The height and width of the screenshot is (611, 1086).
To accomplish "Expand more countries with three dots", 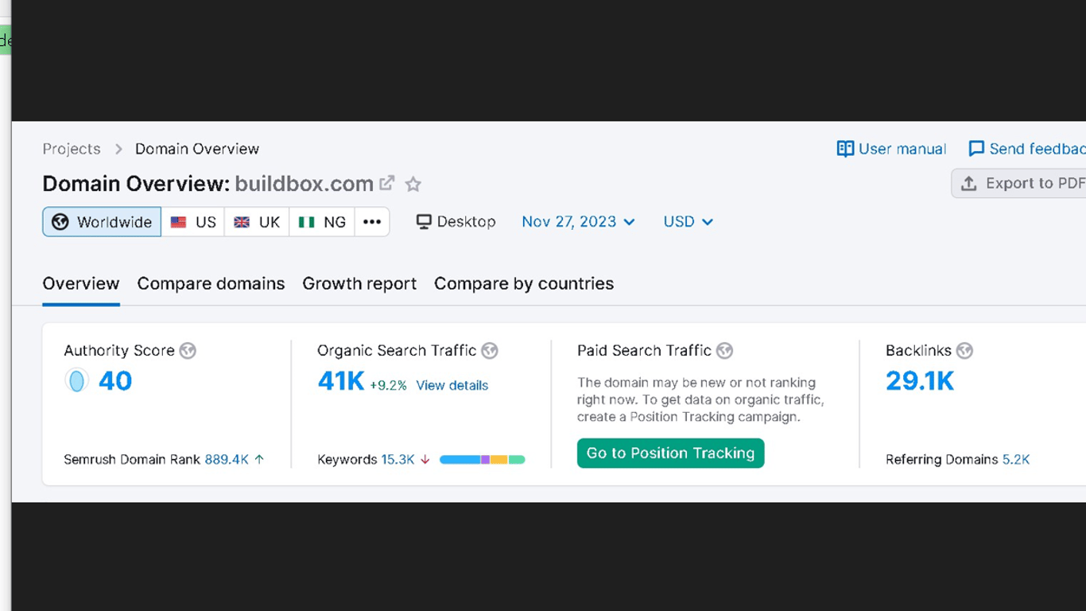I will 372,222.
